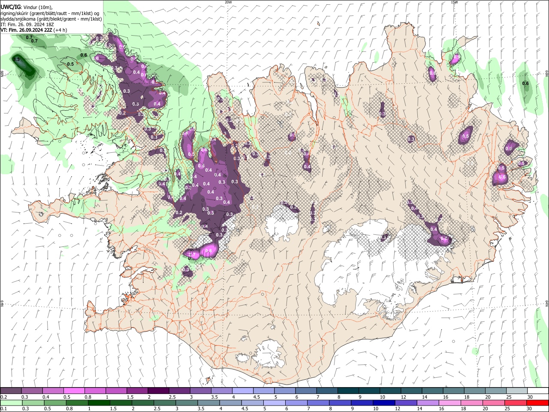Click bottom-row dark green swatch between 1 and 1.5

point(100,403)
